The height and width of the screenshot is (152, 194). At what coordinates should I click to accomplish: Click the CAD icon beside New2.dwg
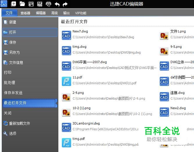[x=164, y=112]
